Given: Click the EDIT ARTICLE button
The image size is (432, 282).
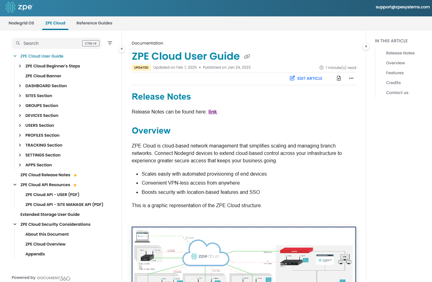Looking at the screenshot, I should (306, 78).
